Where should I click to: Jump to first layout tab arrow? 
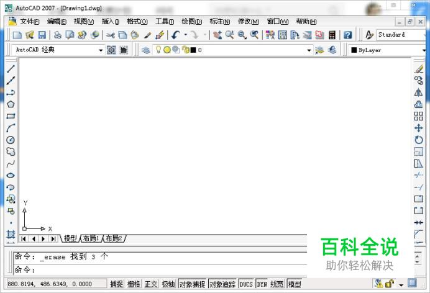click(x=24, y=239)
